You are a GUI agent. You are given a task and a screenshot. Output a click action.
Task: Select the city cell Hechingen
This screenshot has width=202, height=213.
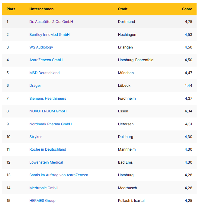(x=127, y=35)
